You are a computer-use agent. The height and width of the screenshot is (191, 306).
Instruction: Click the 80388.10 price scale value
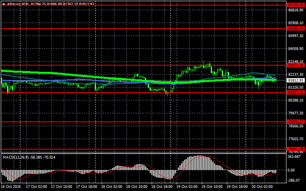pyautogui.click(x=296, y=100)
